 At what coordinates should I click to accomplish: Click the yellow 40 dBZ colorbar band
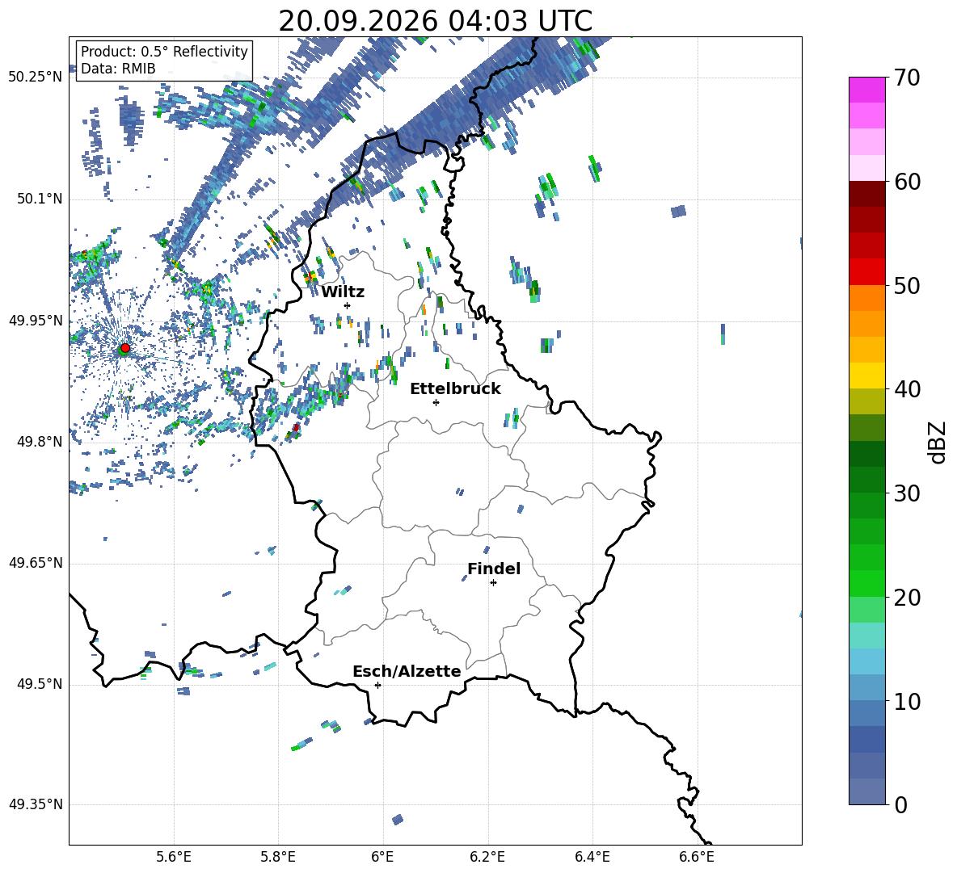[866, 376]
